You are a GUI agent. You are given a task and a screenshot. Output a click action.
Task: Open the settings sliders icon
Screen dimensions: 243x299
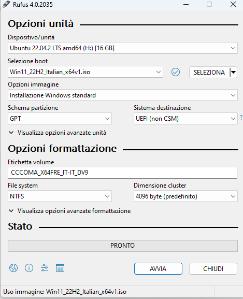click(x=45, y=268)
